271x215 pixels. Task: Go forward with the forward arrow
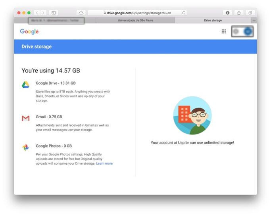pyautogui.click(x=43, y=13)
